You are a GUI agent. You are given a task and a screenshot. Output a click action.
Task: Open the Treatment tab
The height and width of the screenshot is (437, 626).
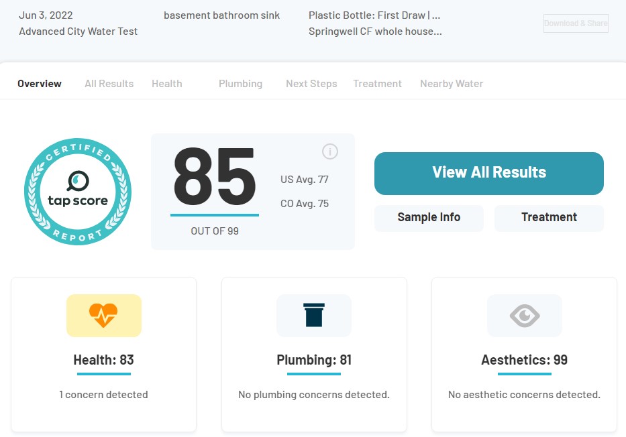[x=377, y=84]
